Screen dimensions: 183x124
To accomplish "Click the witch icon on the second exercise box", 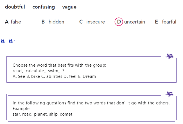I will coord(169,94).
